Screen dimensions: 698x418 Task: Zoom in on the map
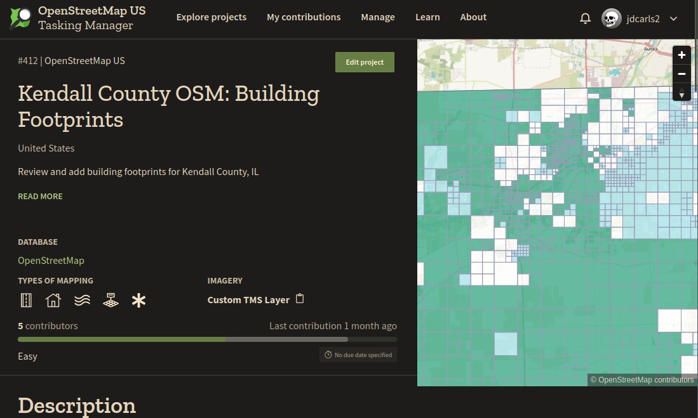tap(681, 55)
